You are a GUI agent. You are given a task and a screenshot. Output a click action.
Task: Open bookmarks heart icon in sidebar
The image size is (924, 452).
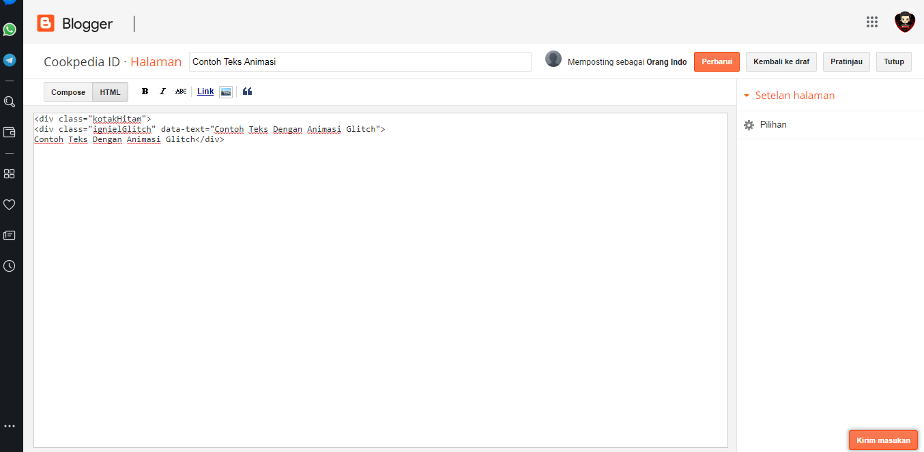point(10,204)
